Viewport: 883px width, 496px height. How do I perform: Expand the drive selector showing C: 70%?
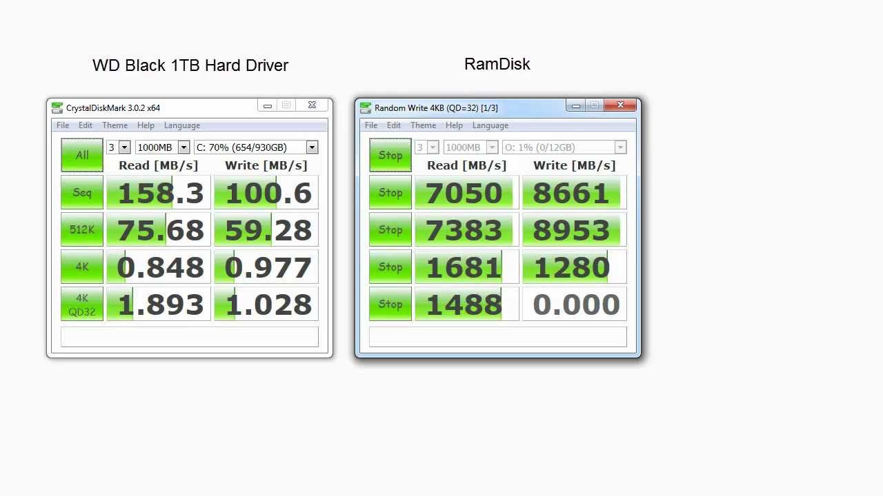tap(256, 147)
